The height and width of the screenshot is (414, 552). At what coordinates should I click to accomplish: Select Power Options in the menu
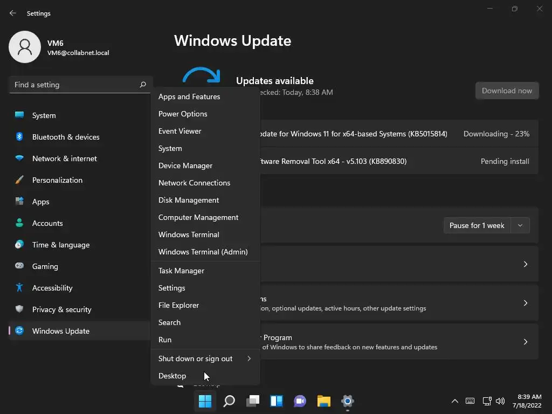point(205,114)
